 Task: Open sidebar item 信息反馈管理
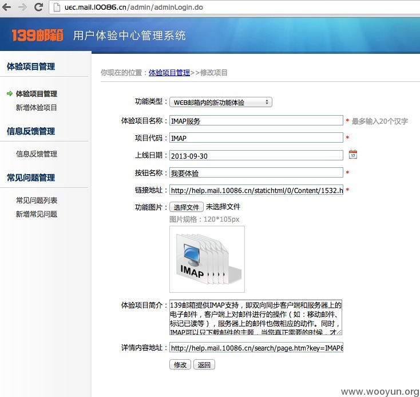point(37,154)
